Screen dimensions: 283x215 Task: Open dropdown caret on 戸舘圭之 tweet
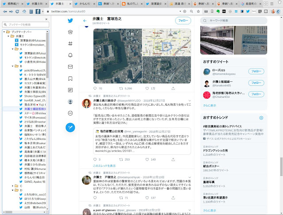(190, 177)
